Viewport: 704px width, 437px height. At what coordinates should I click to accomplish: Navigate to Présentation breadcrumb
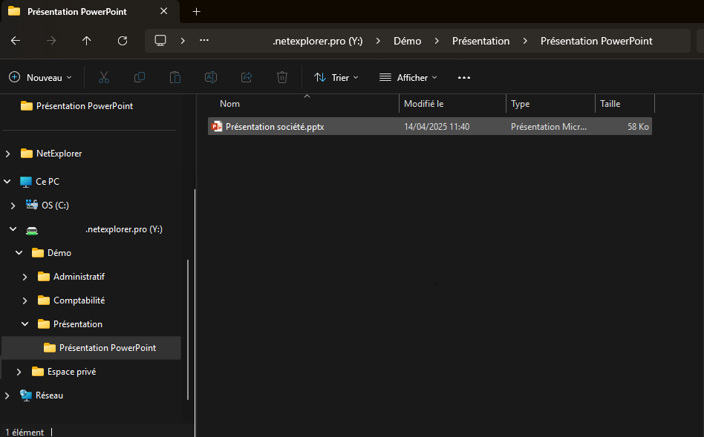coord(480,41)
